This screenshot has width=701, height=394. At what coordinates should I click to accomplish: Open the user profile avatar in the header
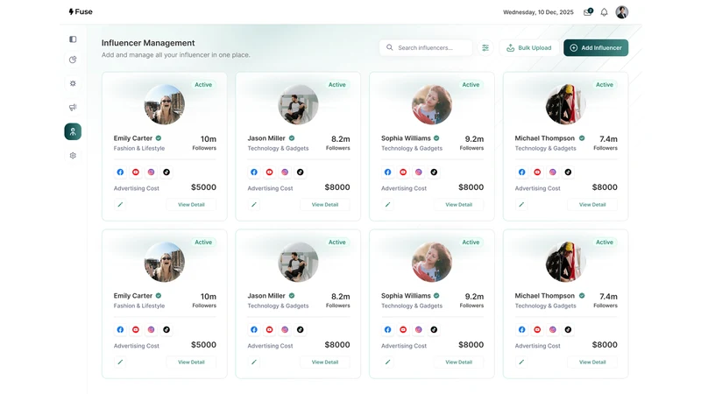click(622, 12)
